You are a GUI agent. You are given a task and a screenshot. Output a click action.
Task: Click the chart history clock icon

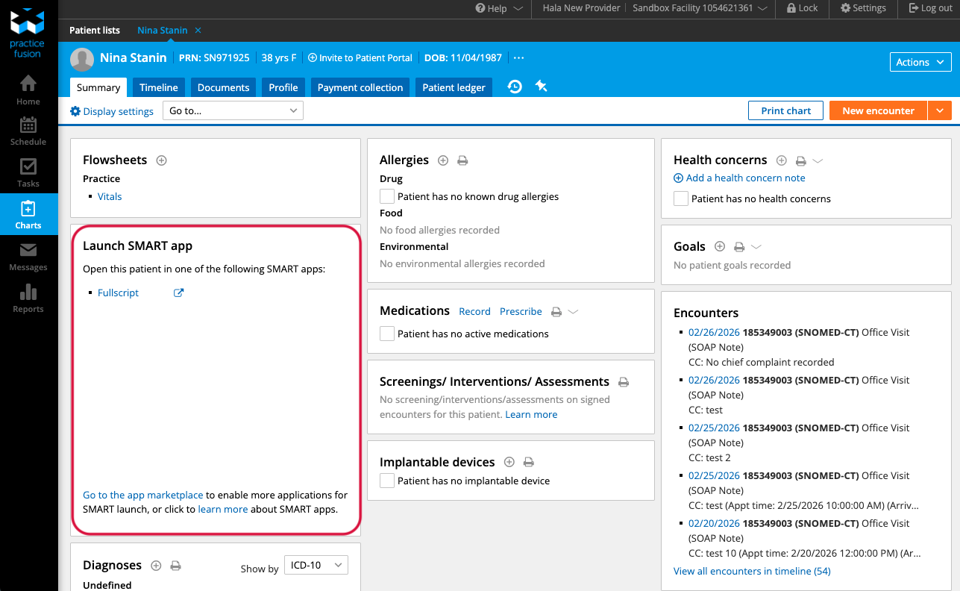[x=515, y=87]
